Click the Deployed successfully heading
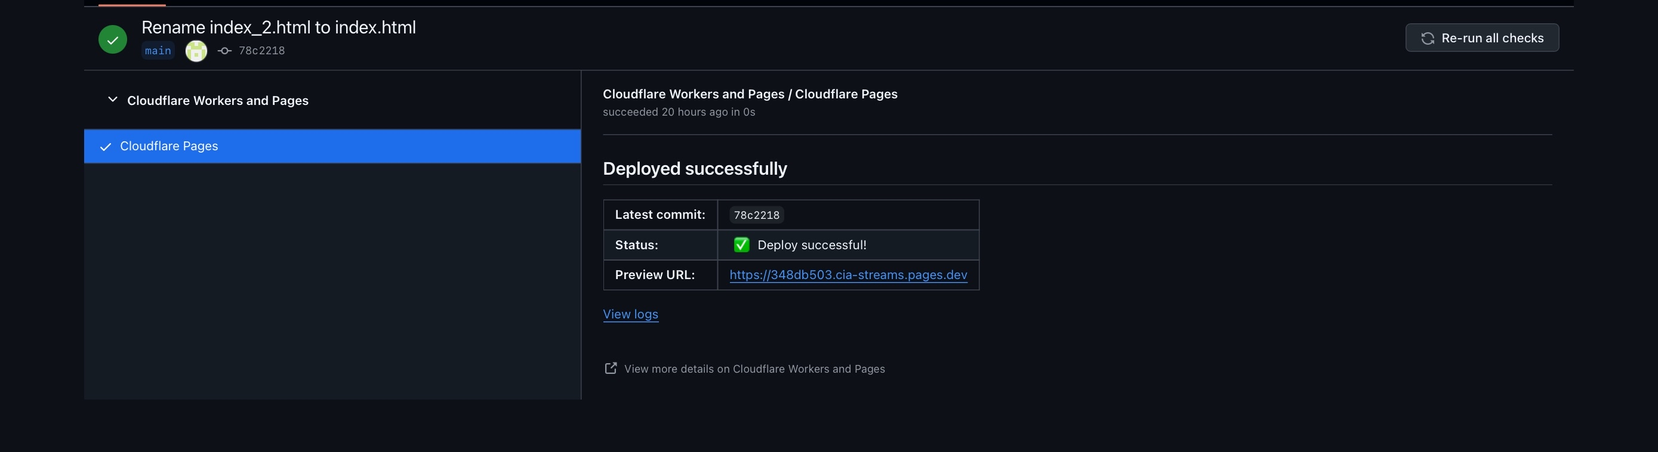The width and height of the screenshot is (1658, 452). (695, 168)
